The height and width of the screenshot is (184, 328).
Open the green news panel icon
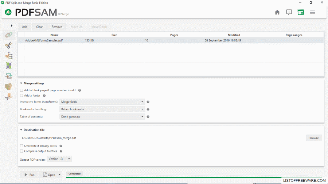point(301,12)
